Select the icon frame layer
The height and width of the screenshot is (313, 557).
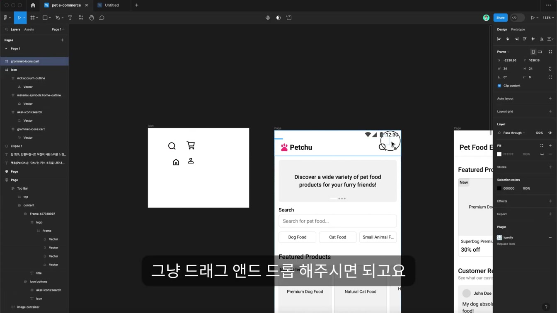coord(34,70)
